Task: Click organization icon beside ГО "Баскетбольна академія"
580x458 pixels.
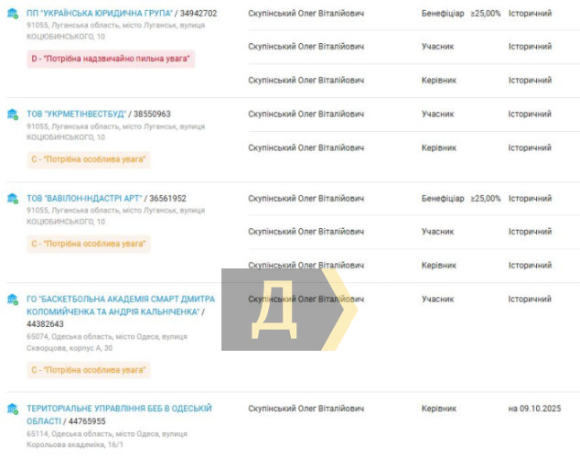Action: pyautogui.click(x=13, y=300)
